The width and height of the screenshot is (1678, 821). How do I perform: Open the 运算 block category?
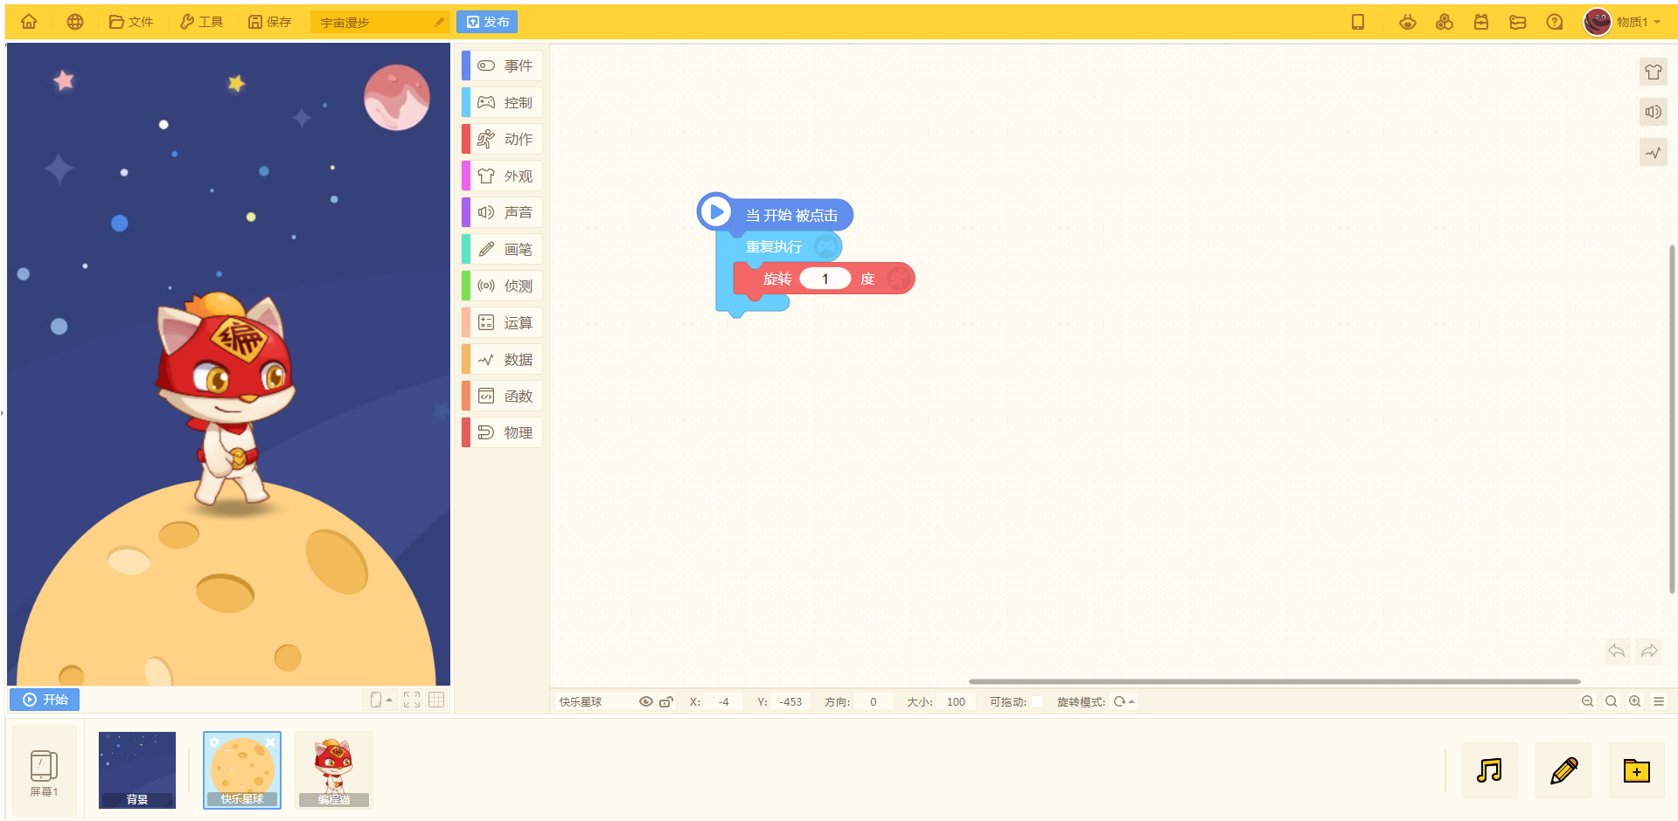502,322
